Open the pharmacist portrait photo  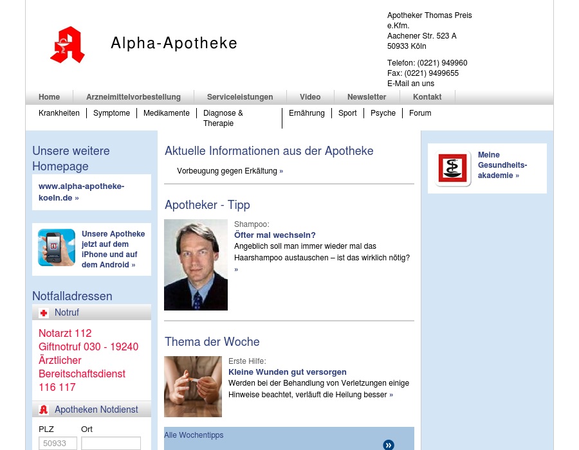click(196, 265)
